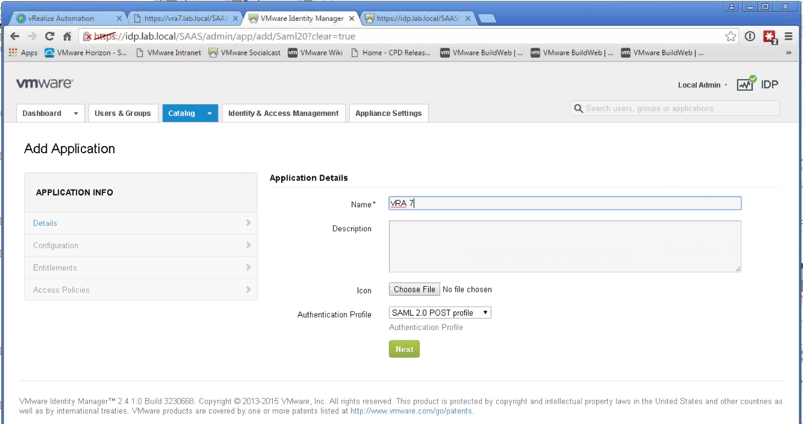Click the red extension icon in toolbar
Screen dimensions: 803x424
pyautogui.click(x=769, y=37)
